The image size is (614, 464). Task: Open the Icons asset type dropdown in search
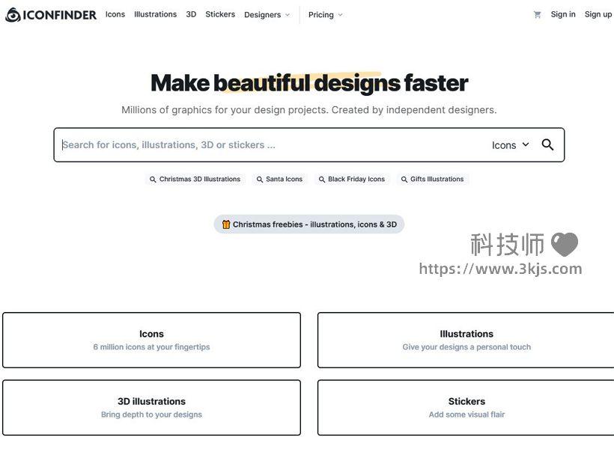pos(511,145)
